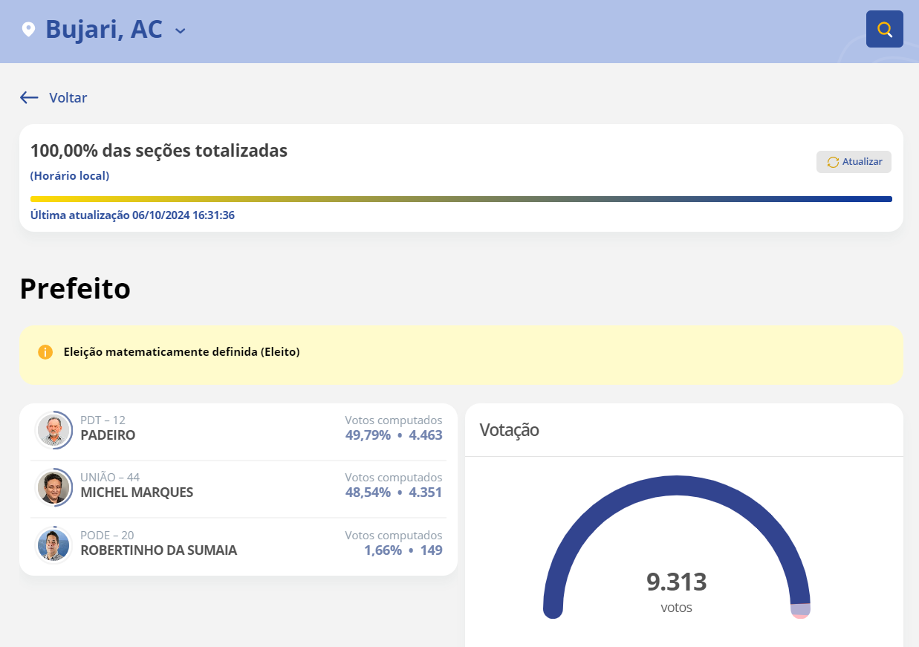The height and width of the screenshot is (647, 919).
Task: Click the 9.313 votos total
Action: point(676,582)
